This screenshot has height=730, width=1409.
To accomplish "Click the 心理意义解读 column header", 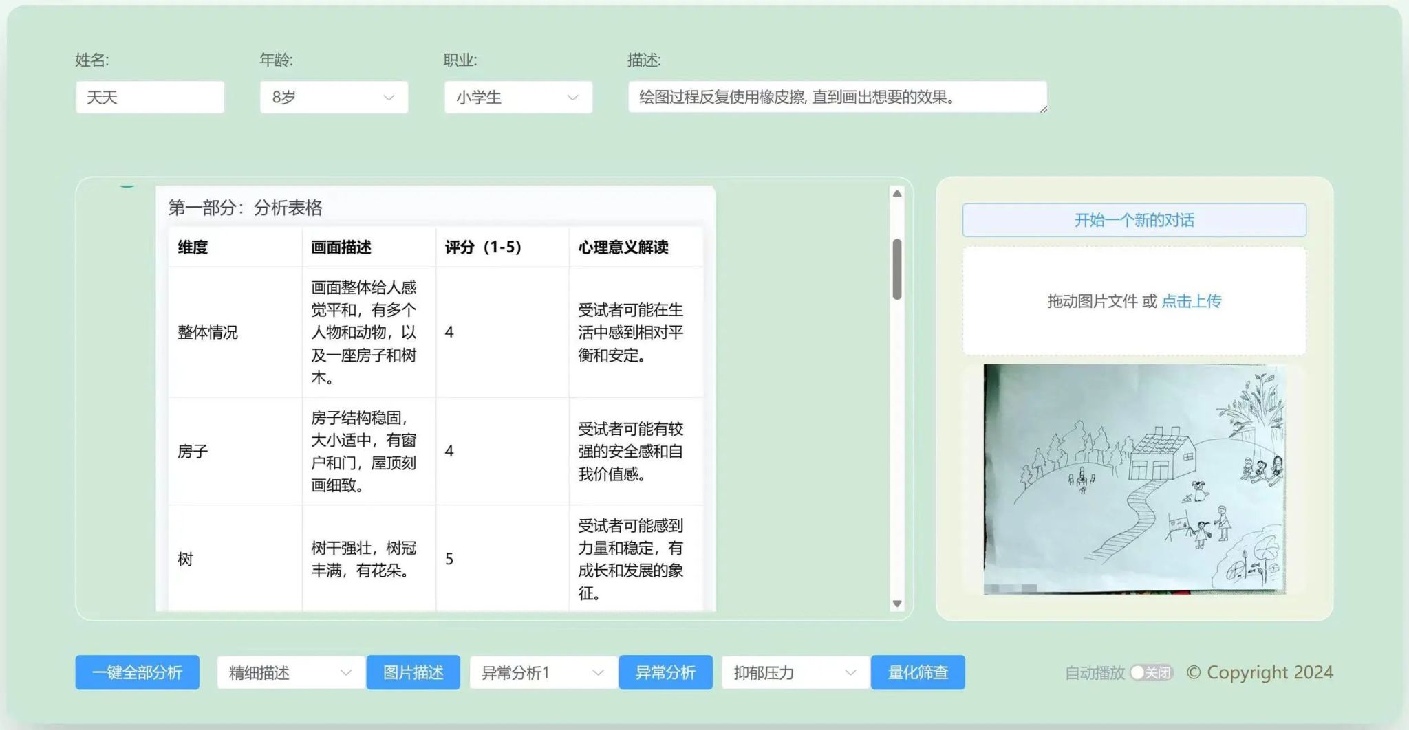I will pyautogui.click(x=623, y=247).
